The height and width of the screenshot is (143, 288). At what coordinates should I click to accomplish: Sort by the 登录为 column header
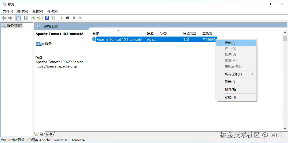tap(209, 33)
